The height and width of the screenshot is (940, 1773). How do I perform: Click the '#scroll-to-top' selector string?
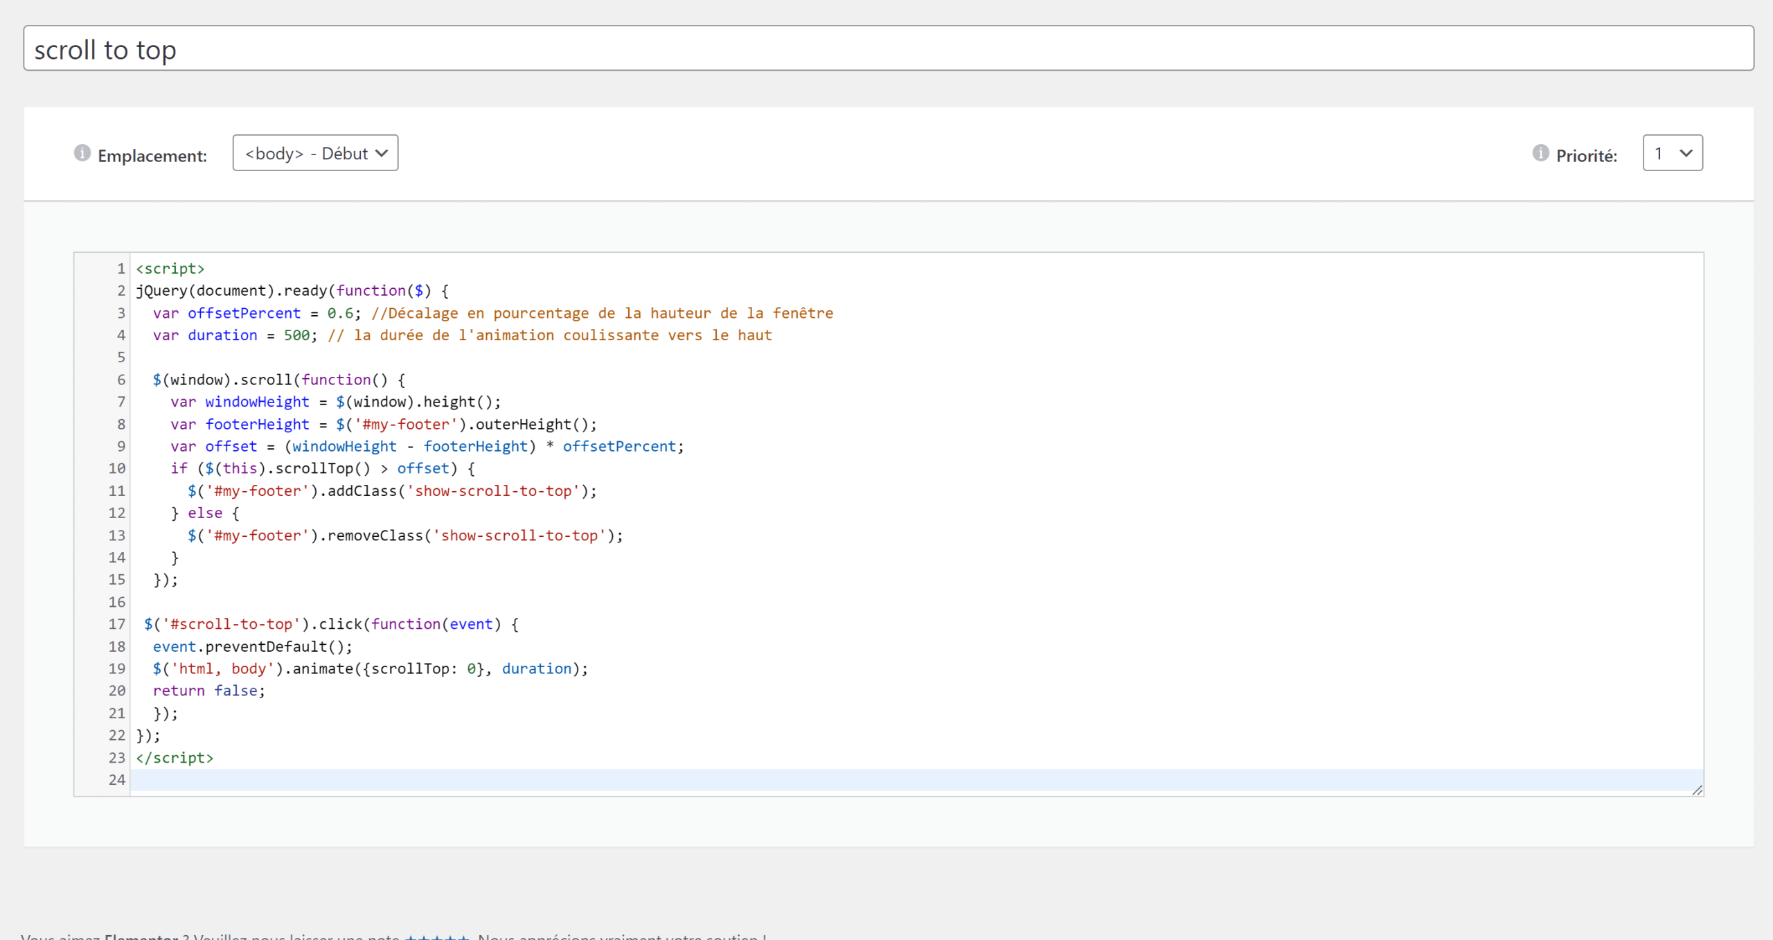pyautogui.click(x=231, y=624)
